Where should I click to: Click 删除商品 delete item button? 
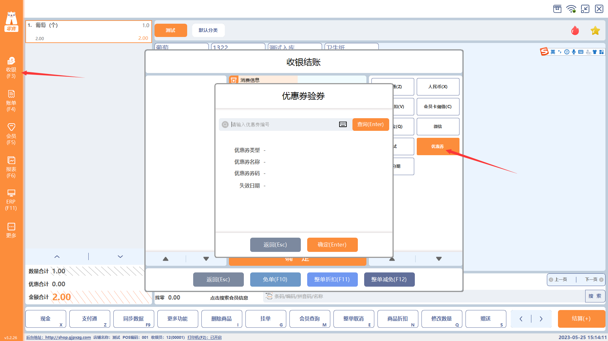point(222,319)
